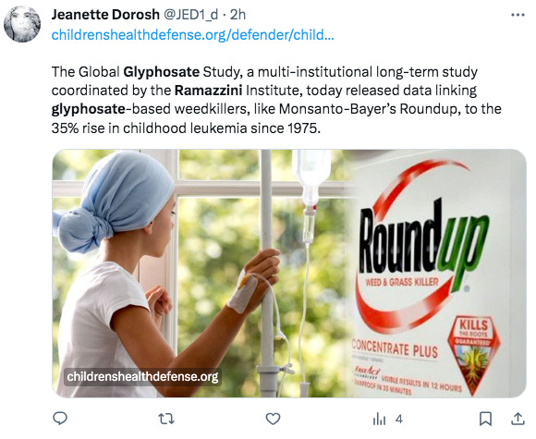The height and width of the screenshot is (439, 536).
Task: Open Jeanette Dorosh's profile avatar
Action: [22, 24]
